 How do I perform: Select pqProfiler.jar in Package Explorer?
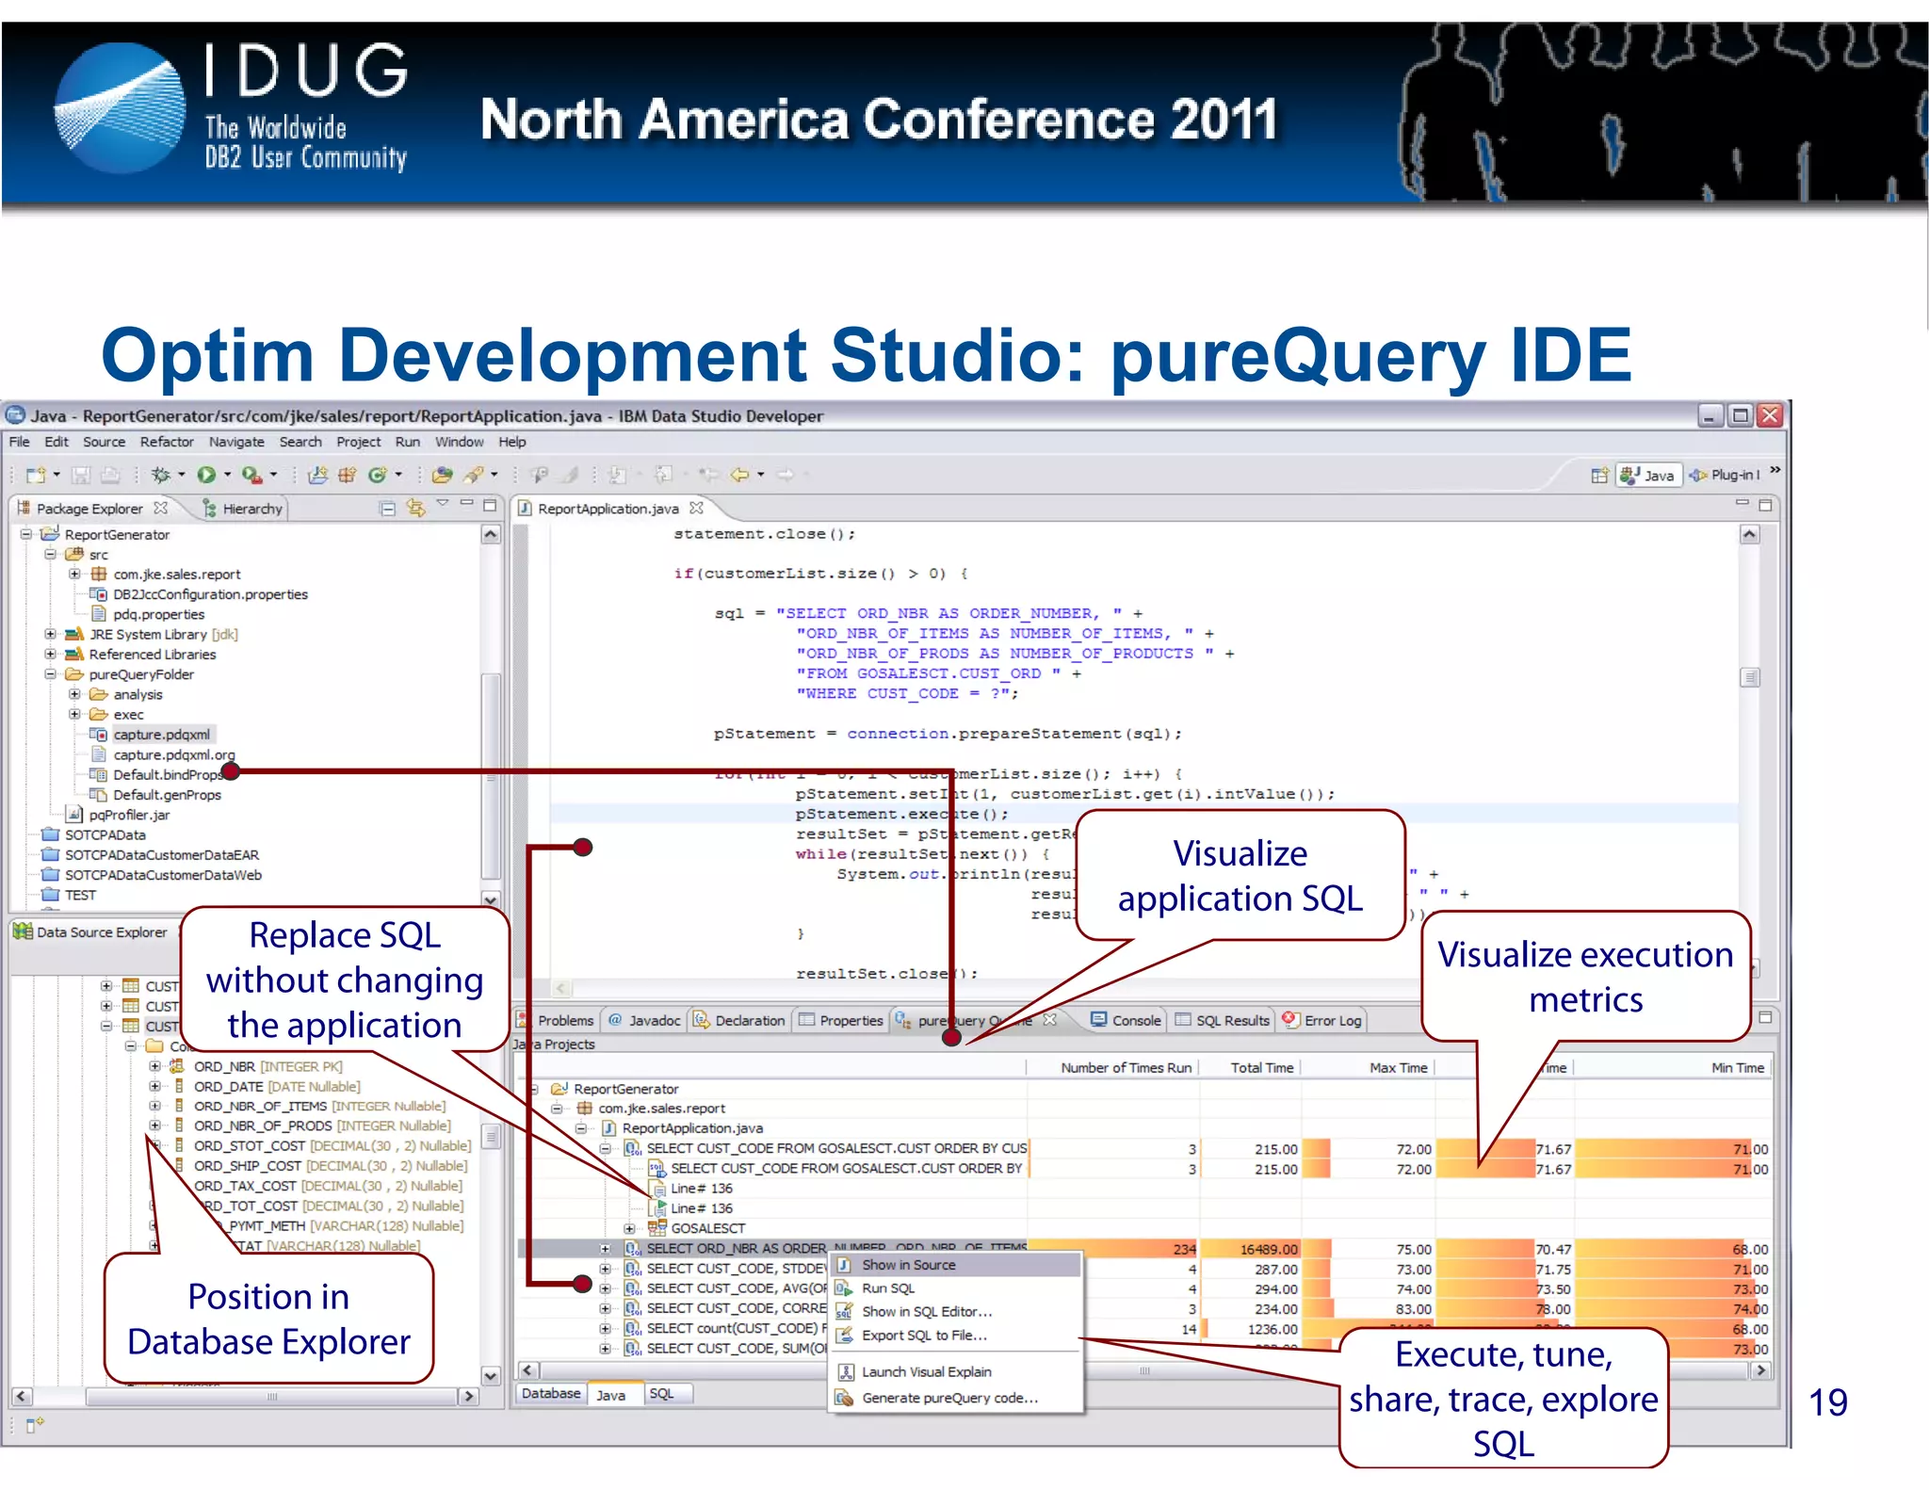(x=129, y=815)
